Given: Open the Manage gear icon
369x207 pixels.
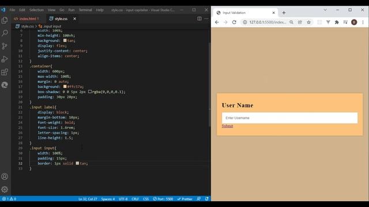Looking at the screenshot, I should click(x=5, y=189).
